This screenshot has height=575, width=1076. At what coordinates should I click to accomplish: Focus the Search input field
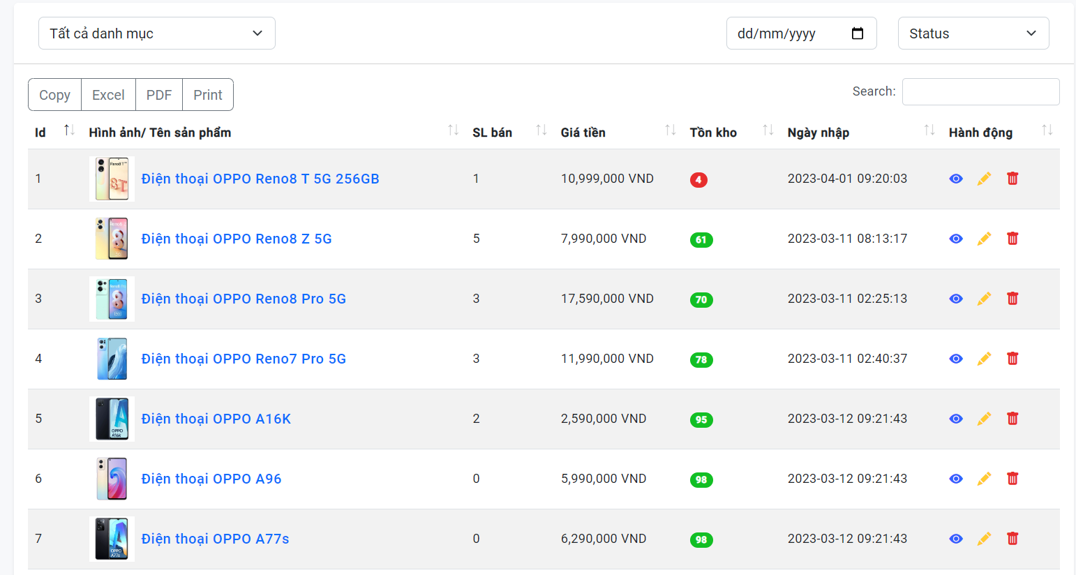980,91
